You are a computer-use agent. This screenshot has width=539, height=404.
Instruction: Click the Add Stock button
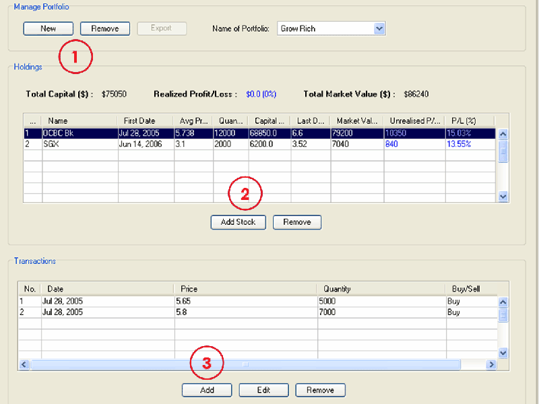238,222
